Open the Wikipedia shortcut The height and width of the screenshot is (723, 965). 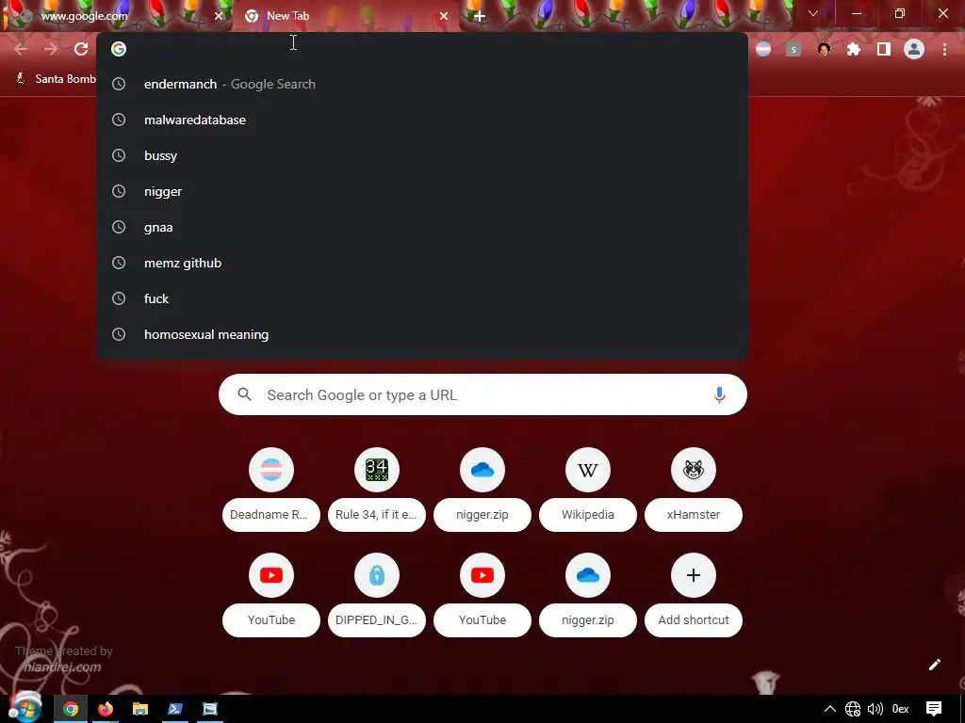(x=588, y=489)
